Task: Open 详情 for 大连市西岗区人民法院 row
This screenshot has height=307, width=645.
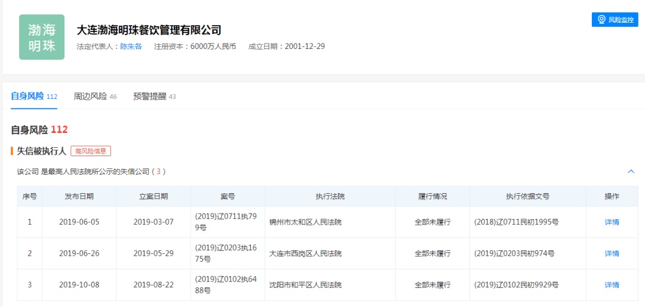Action: click(x=612, y=253)
